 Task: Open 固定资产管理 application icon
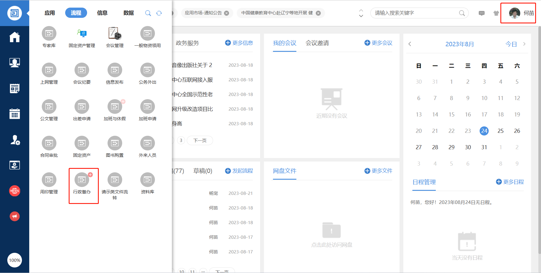pos(82,34)
